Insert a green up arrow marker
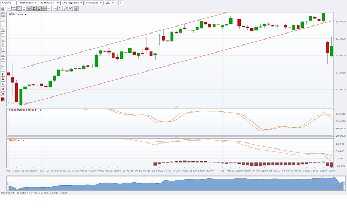The image size is (347, 208). (x=3, y=74)
